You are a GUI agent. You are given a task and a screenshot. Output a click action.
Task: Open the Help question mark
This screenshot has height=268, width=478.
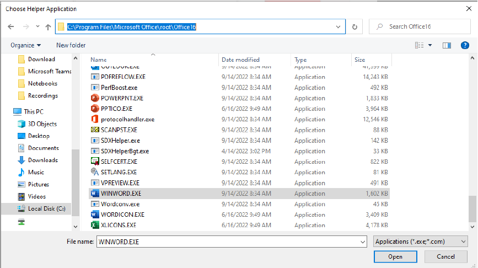[x=465, y=45]
